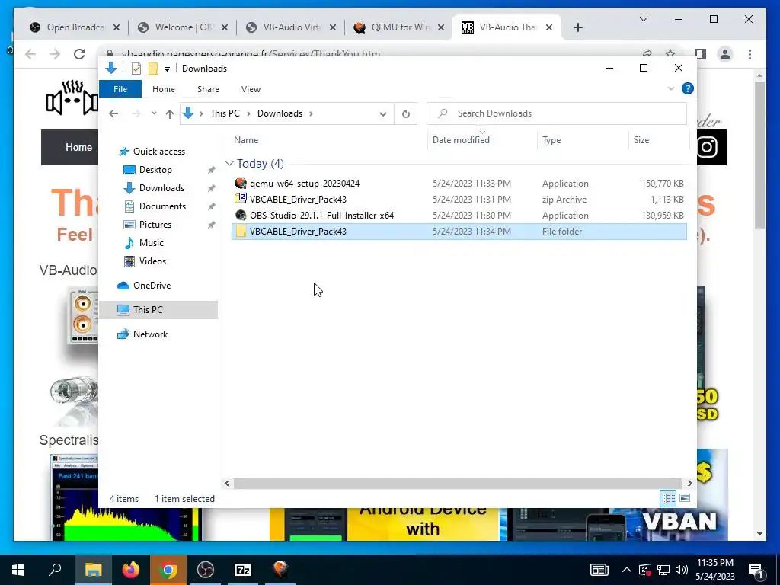Screen dimensions: 780x585
Task: Sort by the Name column header
Action: 246,140
